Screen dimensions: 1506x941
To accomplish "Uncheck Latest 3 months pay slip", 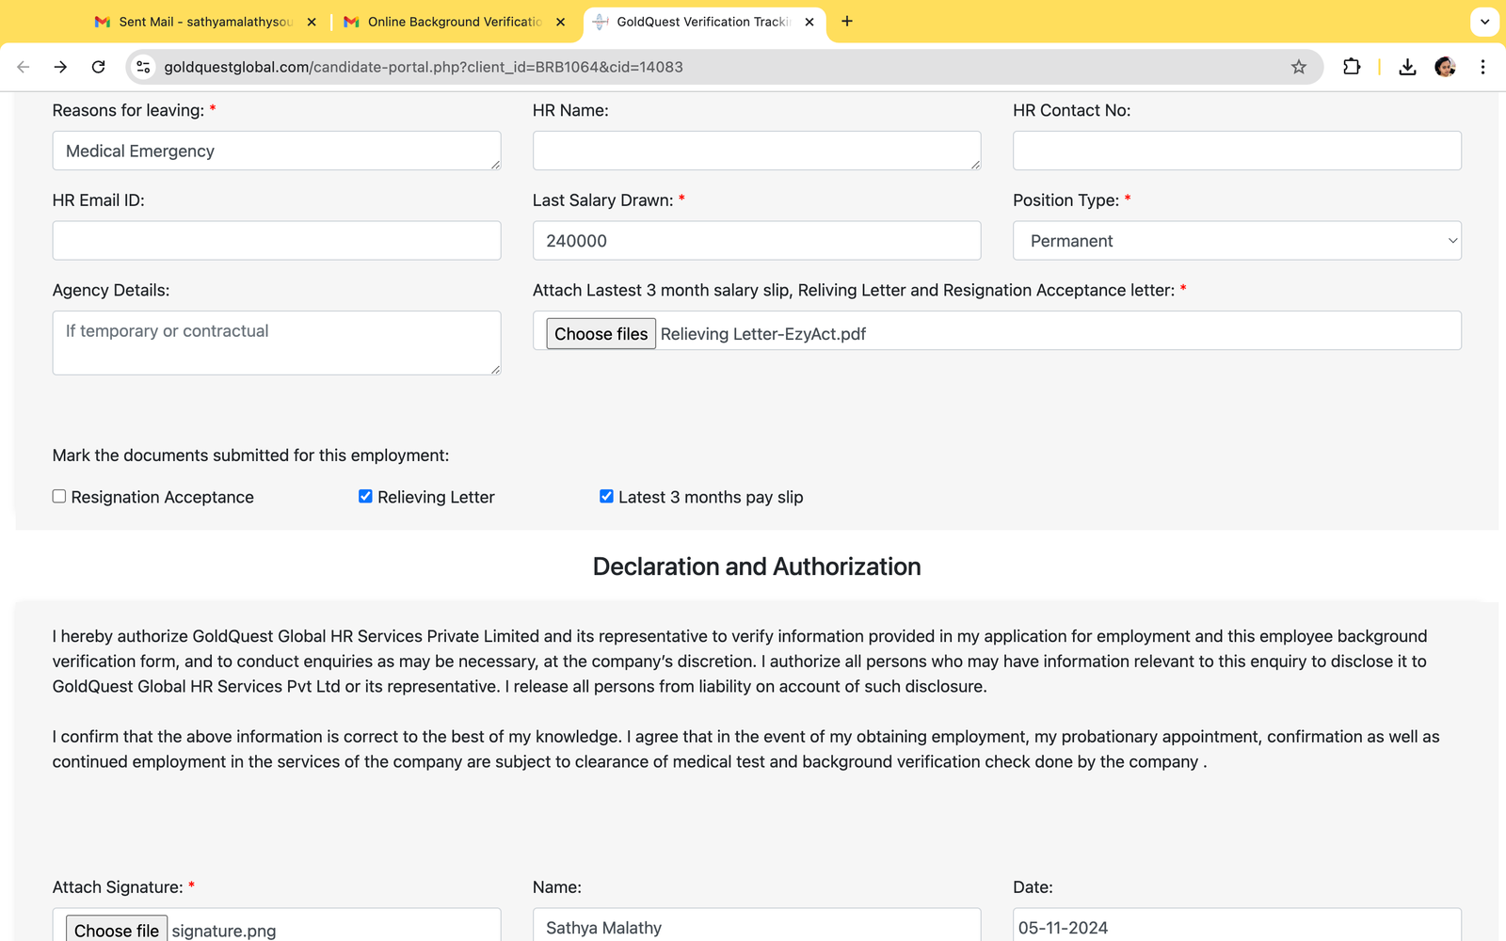I will [606, 496].
